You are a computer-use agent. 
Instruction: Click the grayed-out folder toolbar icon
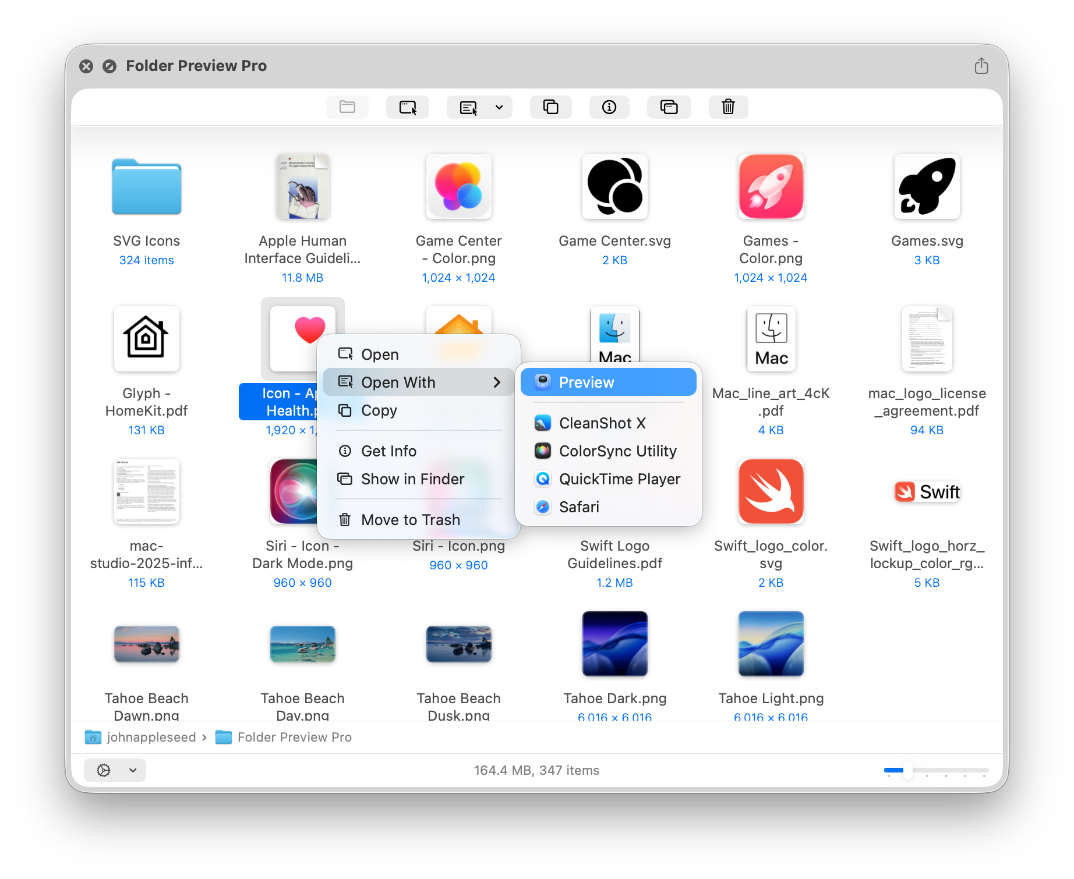(x=347, y=107)
